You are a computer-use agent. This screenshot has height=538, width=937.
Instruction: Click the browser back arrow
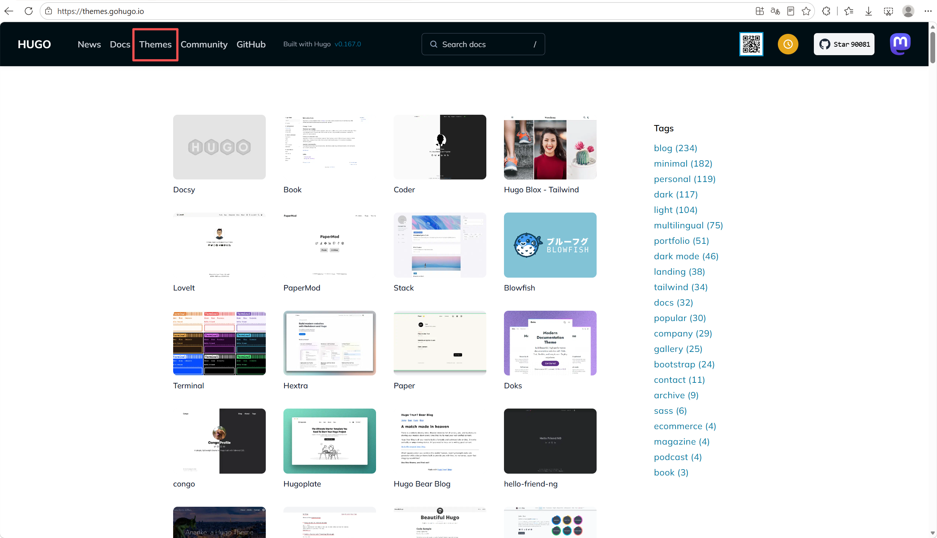point(9,11)
